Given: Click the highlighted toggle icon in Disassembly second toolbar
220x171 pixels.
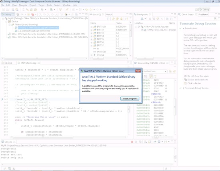Looking at the screenshot, I should pyautogui.click(x=151, y=76).
